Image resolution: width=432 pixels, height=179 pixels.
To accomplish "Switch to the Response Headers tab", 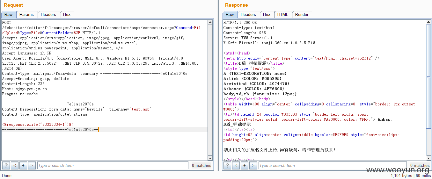I will point(248,14).
